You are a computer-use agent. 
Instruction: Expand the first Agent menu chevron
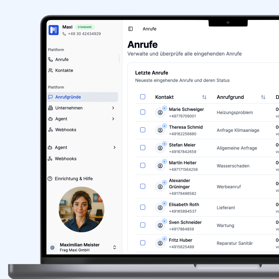[x=113, y=119]
